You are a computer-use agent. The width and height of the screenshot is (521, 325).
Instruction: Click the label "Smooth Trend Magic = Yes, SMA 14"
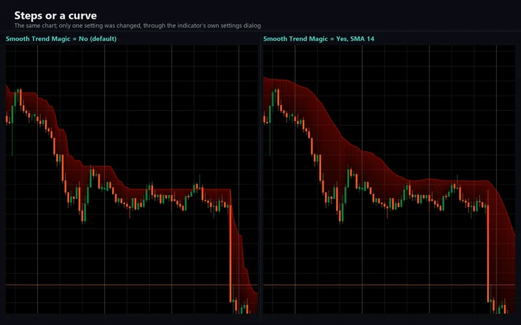pyautogui.click(x=318, y=39)
